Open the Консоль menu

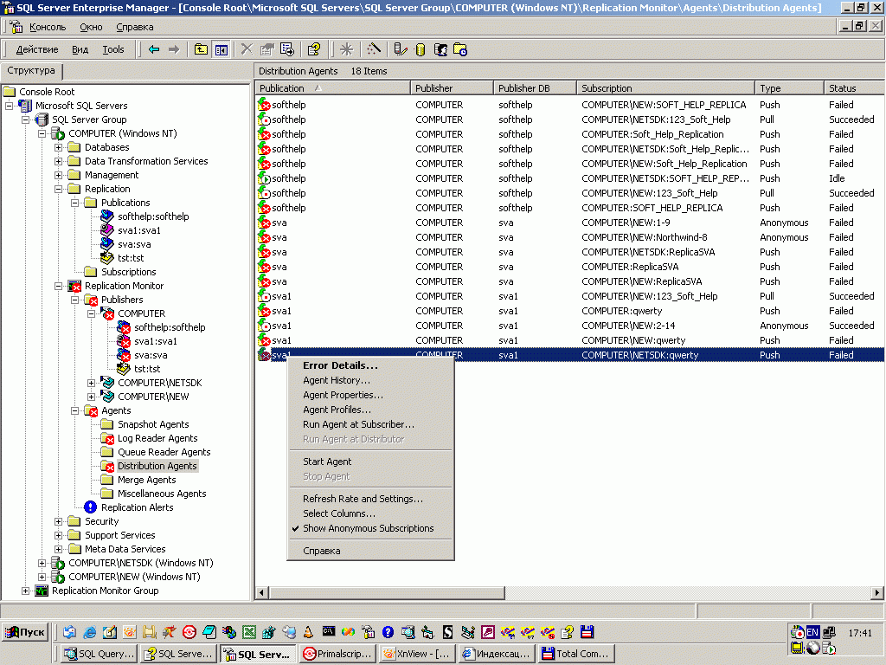point(48,27)
